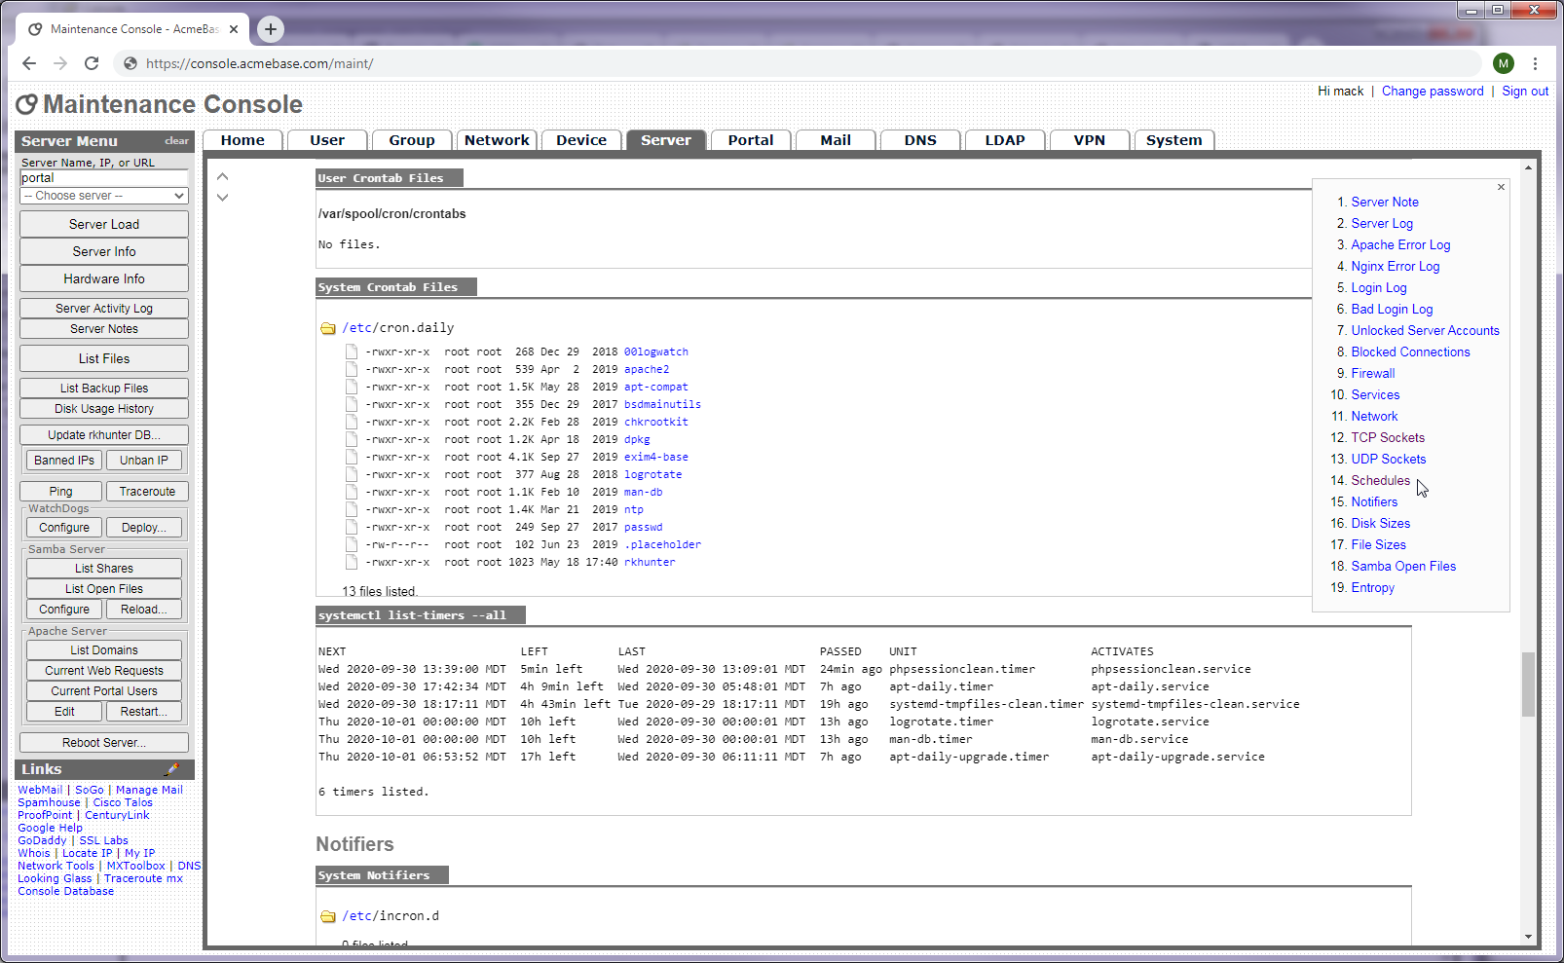Open the Chrome three-dot menu

[x=1535, y=63]
